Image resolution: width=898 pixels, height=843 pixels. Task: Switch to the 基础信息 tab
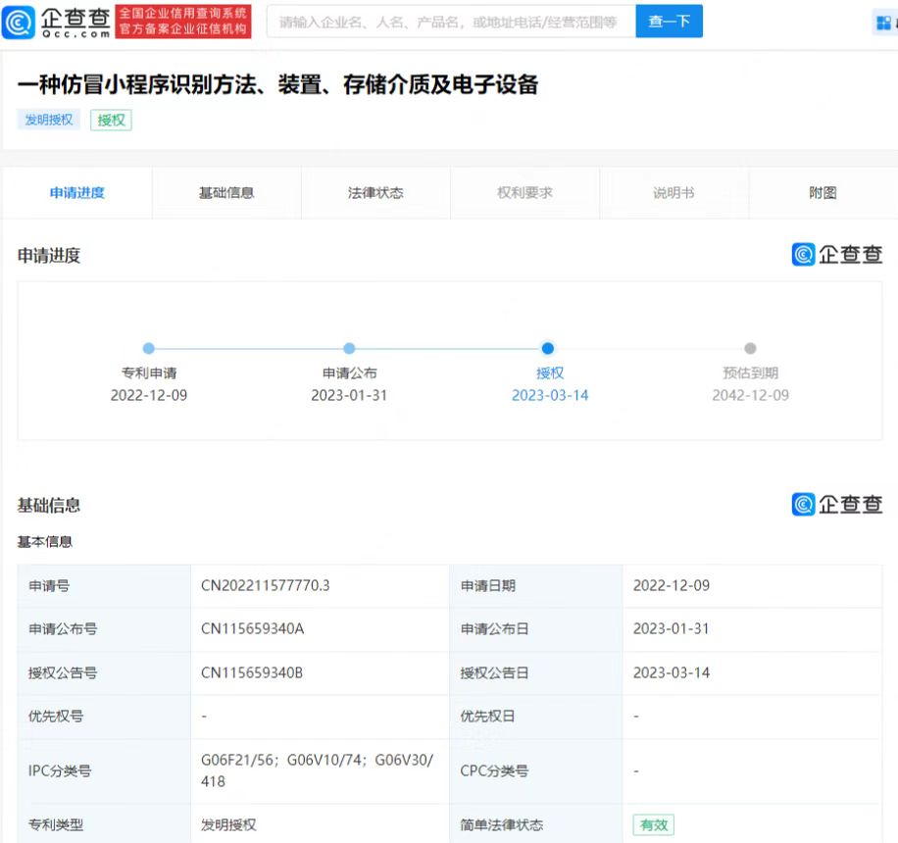(x=226, y=193)
